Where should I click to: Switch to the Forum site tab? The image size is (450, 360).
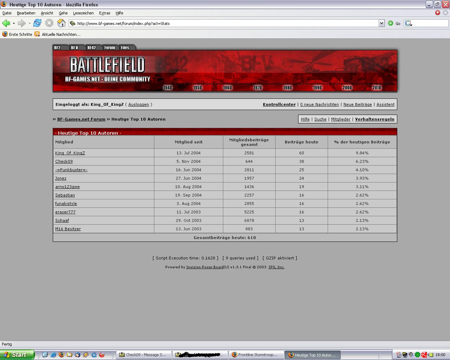pyautogui.click(x=110, y=47)
